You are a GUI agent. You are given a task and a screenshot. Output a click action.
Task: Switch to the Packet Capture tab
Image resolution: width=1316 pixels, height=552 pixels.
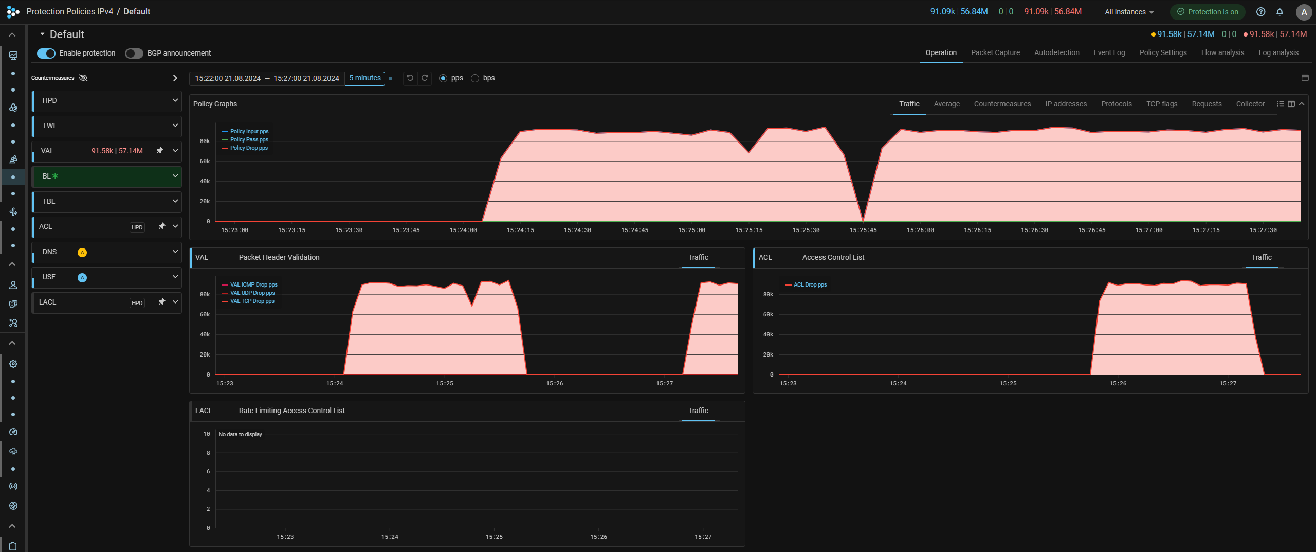(995, 52)
